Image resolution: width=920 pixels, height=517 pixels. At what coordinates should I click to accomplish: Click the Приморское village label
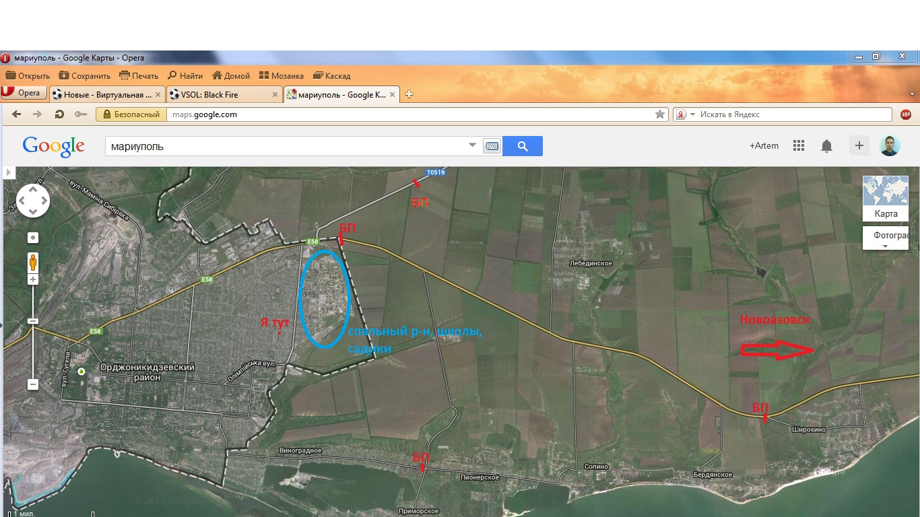click(x=419, y=512)
